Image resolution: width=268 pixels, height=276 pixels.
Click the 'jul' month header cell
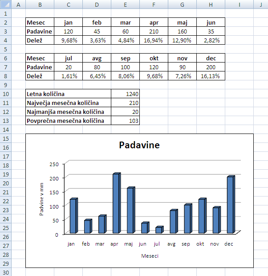click(x=68, y=58)
